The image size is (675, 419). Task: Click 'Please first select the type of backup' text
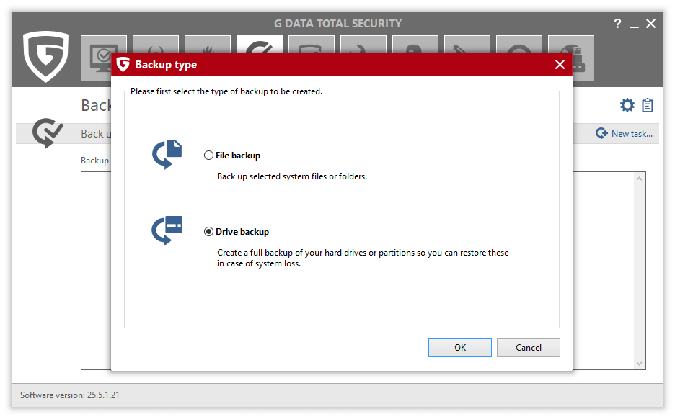(x=226, y=91)
